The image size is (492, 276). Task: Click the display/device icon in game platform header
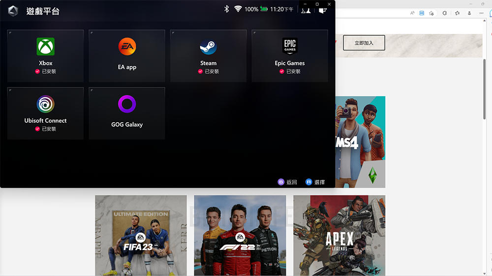(x=323, y=11)
